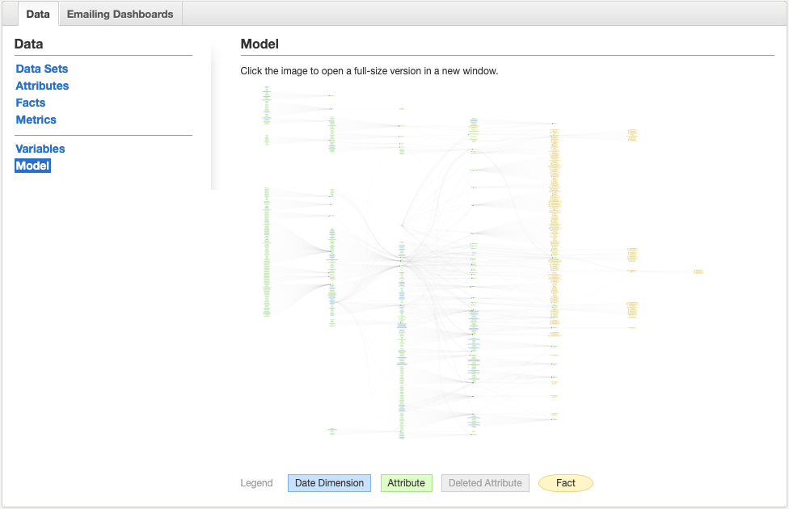789x509 pixels.
Task: Click the Deleted Attribute legend chip
Action: (x=485, y=482)
